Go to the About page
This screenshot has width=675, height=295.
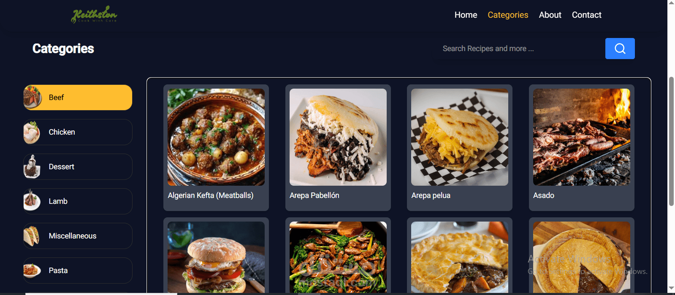click(550, 15)
